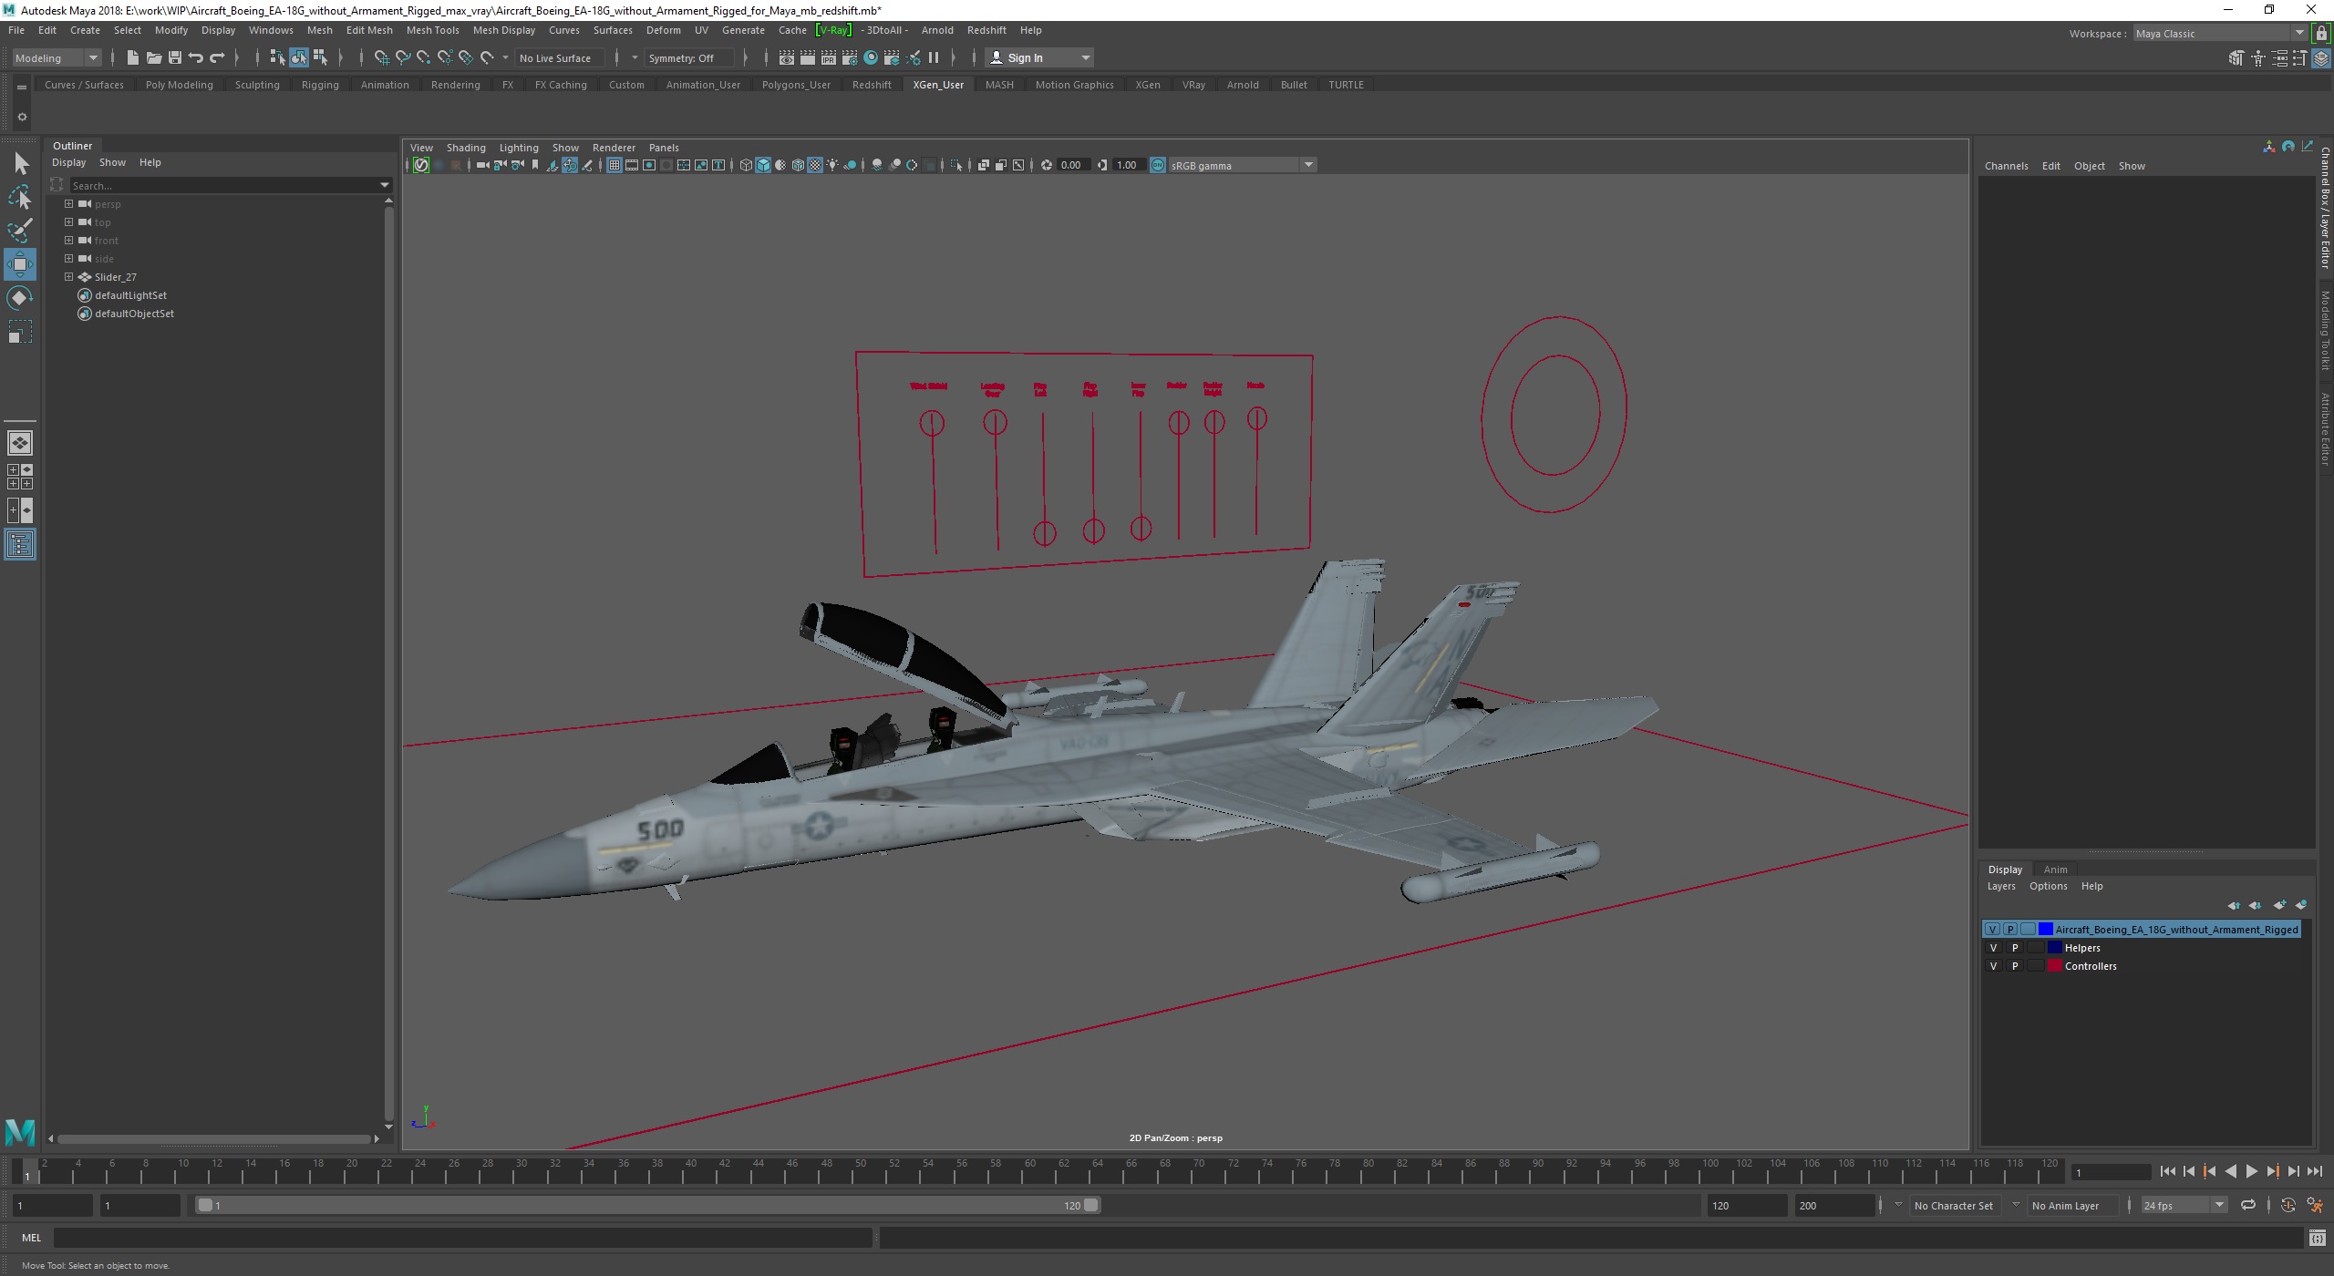Select defaultLightSet in Outliner
The image size is (2334, 1276).
coord(130,295)
